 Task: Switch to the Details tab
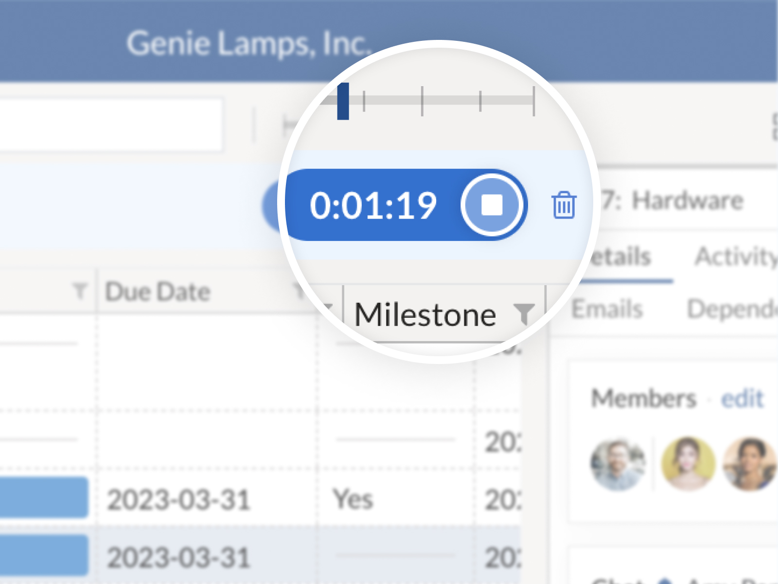[x=621, y=257]
